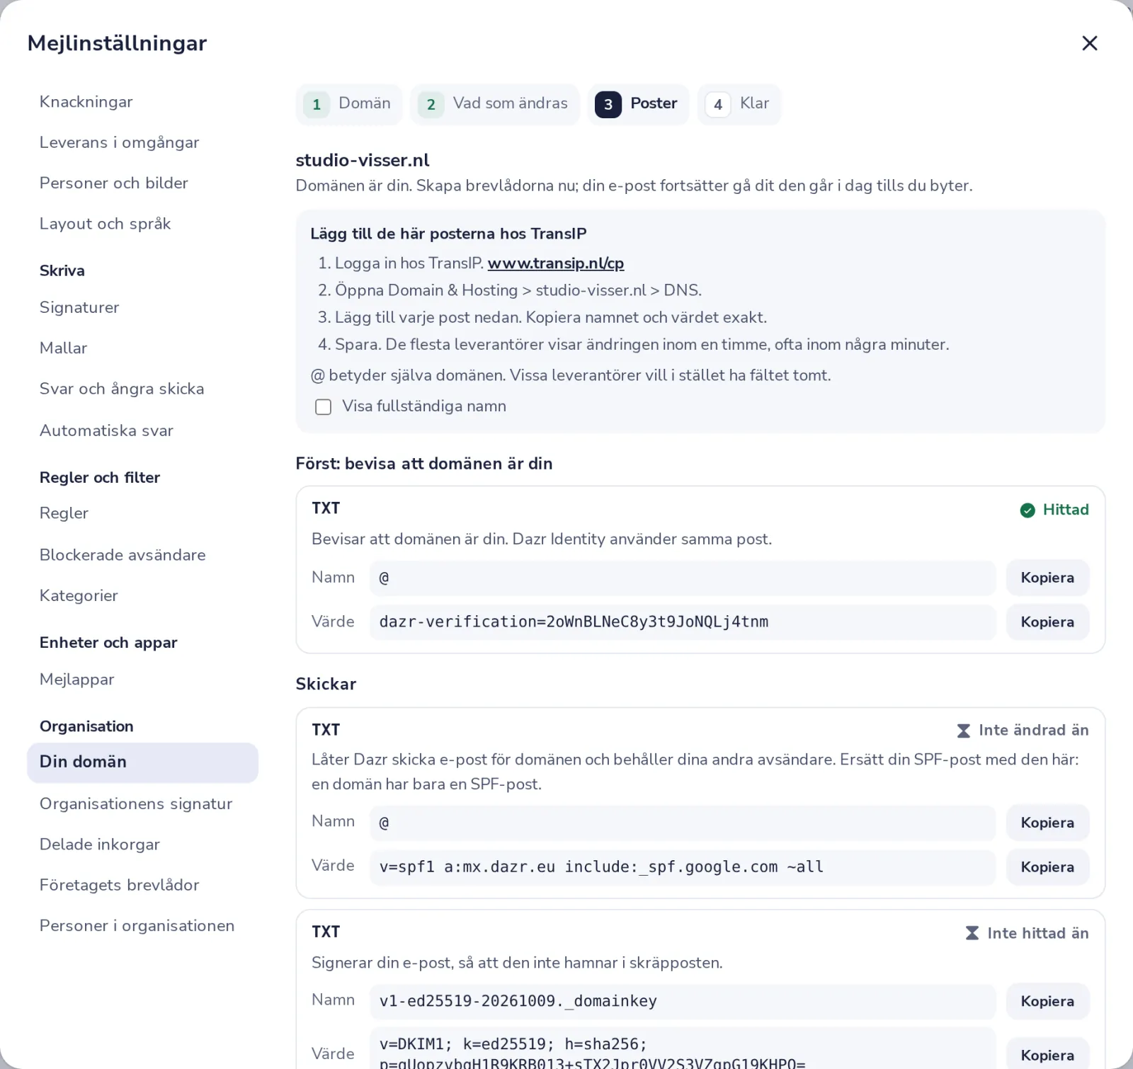
Task: Click the dazr-verification value field
Action: (x=683, y=622)
